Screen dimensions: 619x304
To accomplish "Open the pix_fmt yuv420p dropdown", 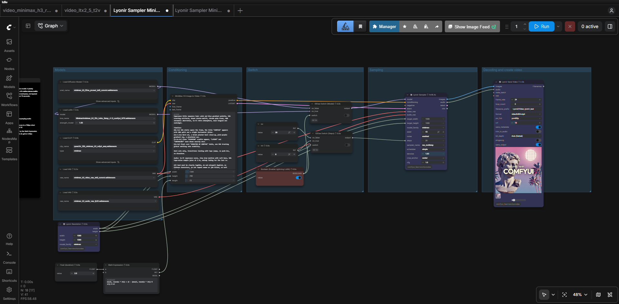I will pos(525,118).
